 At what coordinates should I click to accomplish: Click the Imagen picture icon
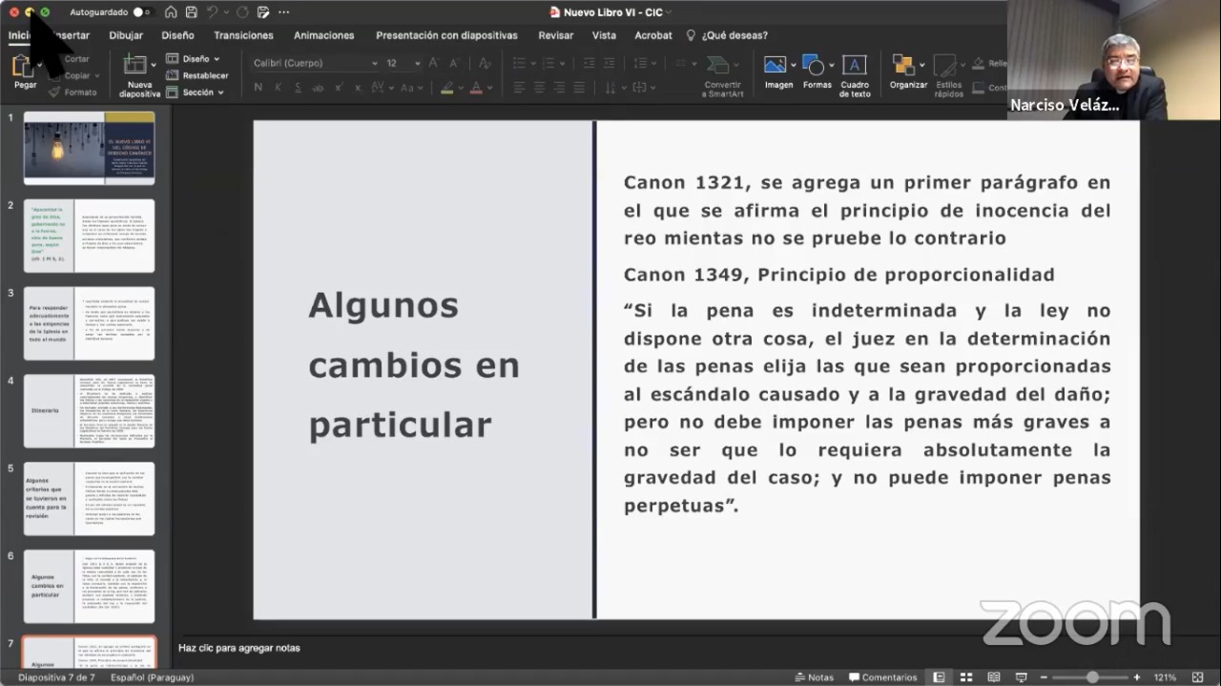point(775,66)
